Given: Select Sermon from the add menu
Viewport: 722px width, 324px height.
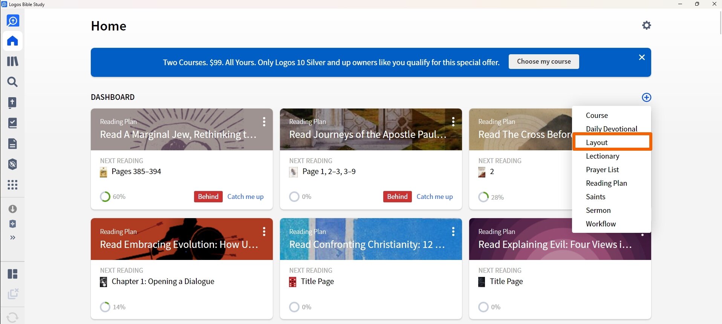Looking at the screenshot, I should [612, 210].
